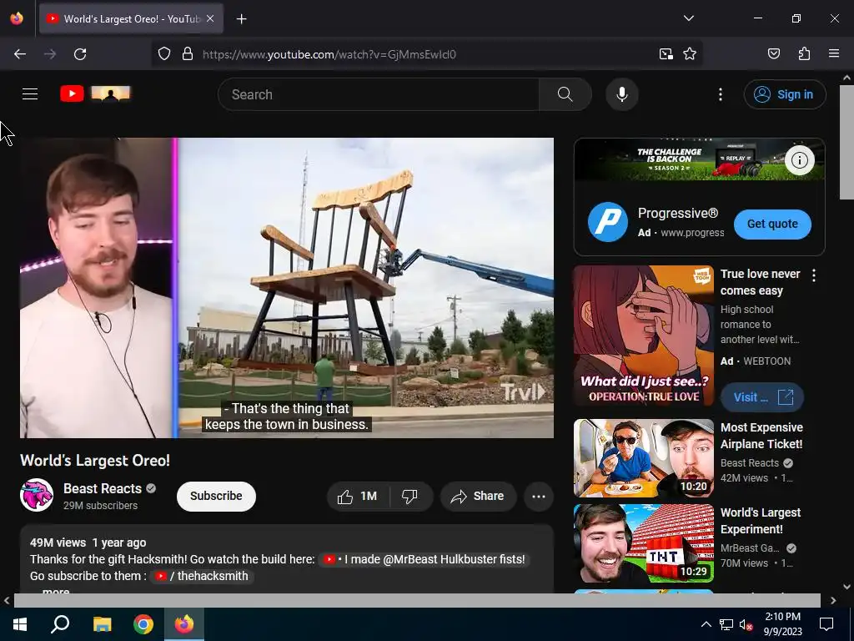Open tracking protection shield icon
This screenshot has height=641, width=854.
click(164, 54)
